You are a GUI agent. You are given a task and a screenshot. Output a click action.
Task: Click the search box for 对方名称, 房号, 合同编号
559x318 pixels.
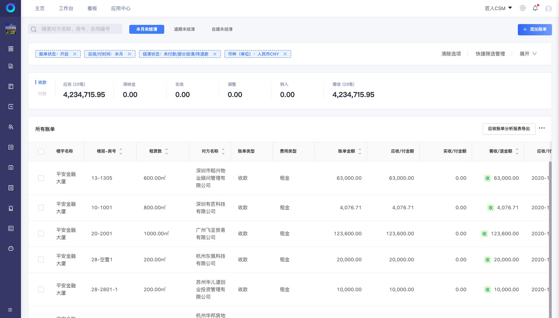click(75, 29)
